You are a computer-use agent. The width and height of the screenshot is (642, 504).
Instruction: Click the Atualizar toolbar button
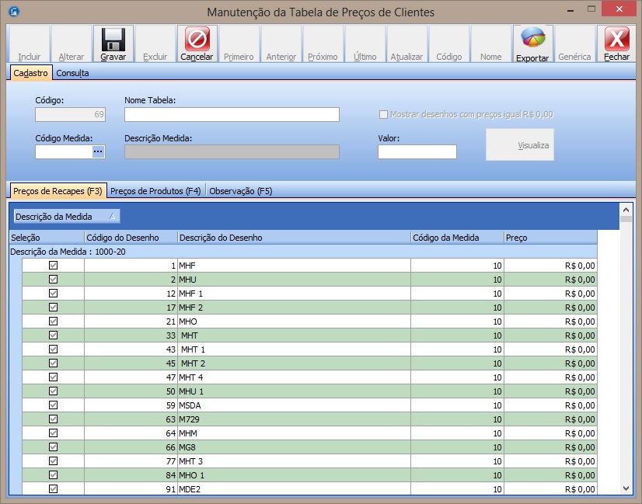(406, 45)
